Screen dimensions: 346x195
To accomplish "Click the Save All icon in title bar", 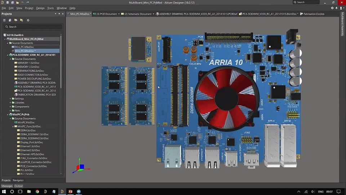I will pyautogui.click(x=12, y=3).
